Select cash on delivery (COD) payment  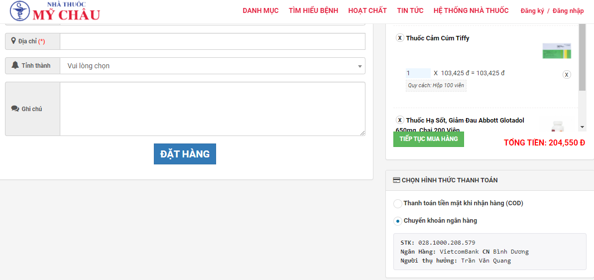point(398,204)
